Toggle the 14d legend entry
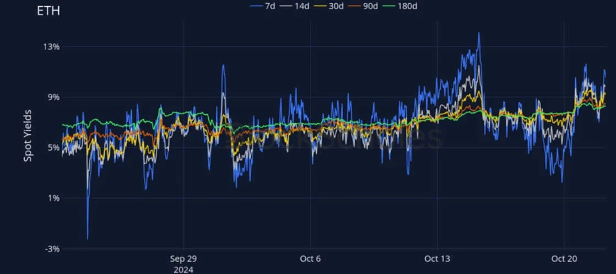Viewport: 616px width, 274px height. pos(295,6)
